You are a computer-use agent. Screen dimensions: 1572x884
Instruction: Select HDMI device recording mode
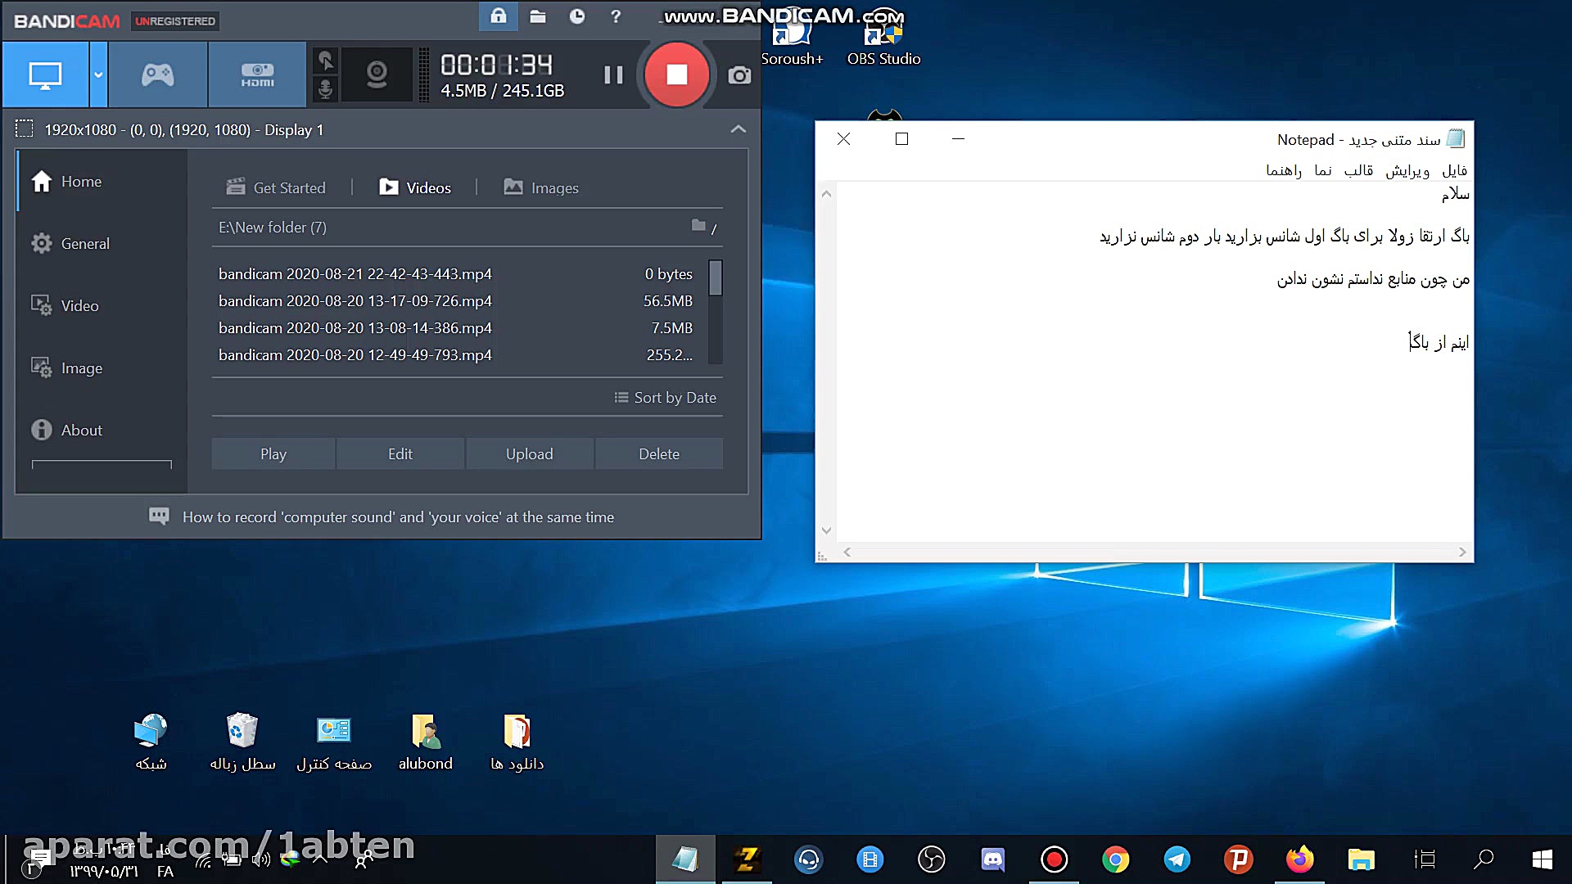(x=257, y=75)
